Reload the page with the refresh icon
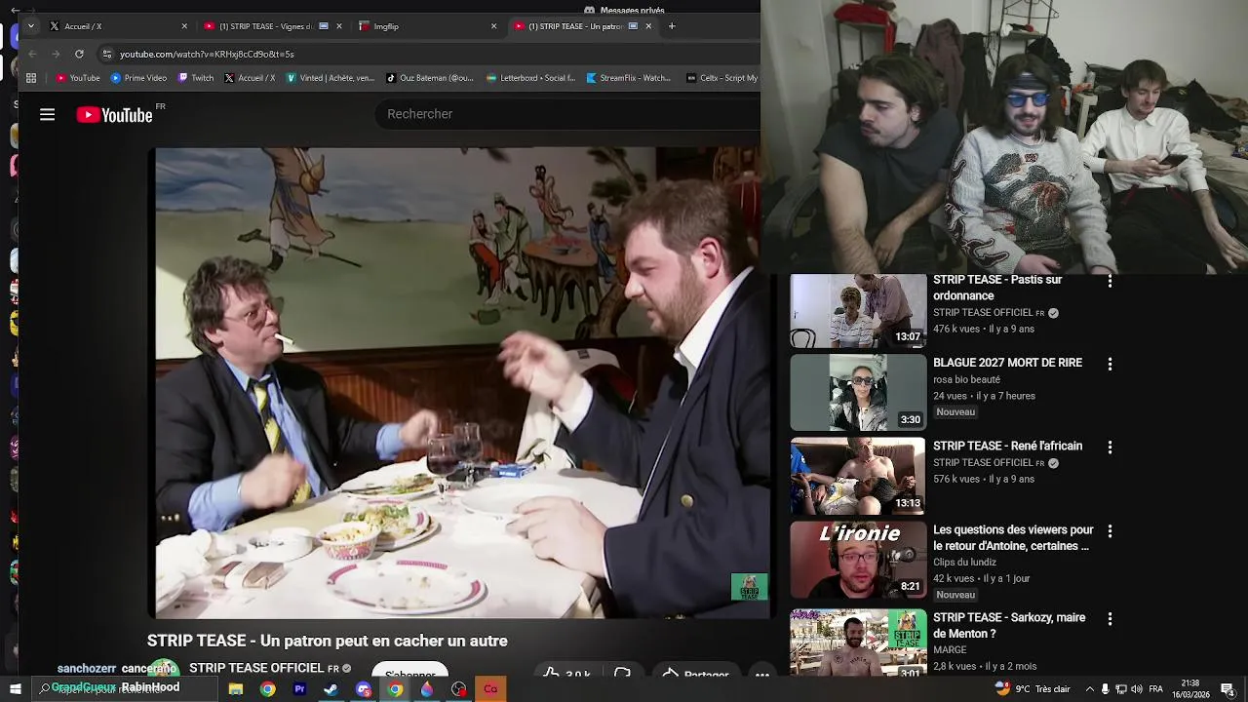Image resolution: width=1248 pixels, height=702 pixels. click(x=79, y=54)
